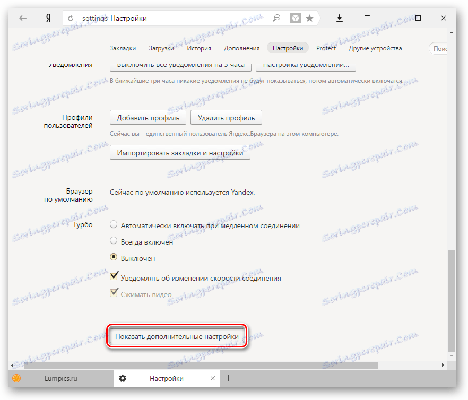Open downloads with the arrow-down icon
The width and height of the screenshot is (468, 400).
point(340,19)
